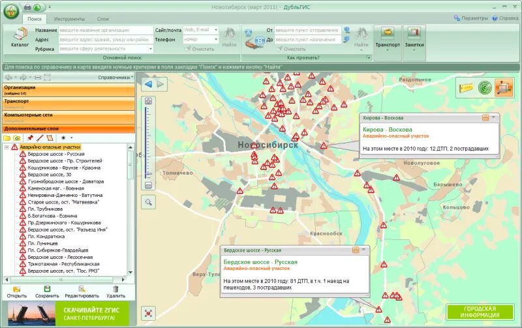Click Открыть button below layers tree
Viewport: 522px width, 328px height.
(x=17, y=292)
